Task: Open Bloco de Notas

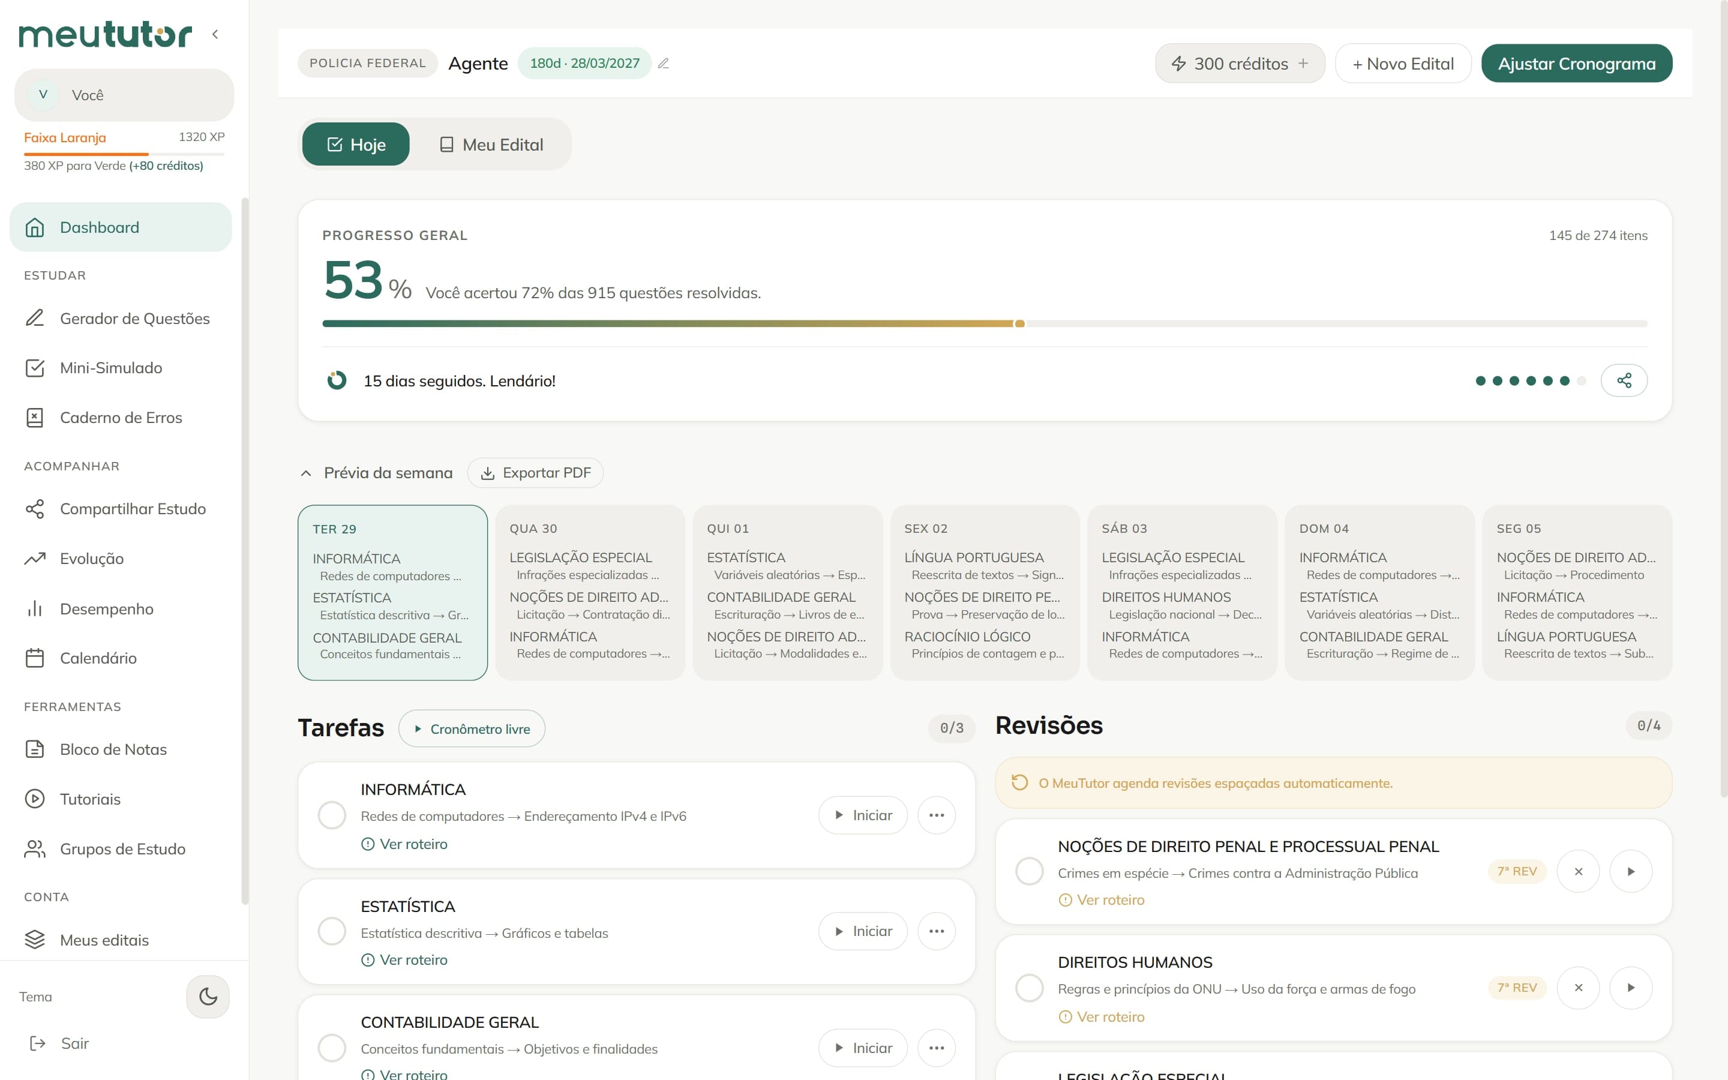Action: [121, 749]
